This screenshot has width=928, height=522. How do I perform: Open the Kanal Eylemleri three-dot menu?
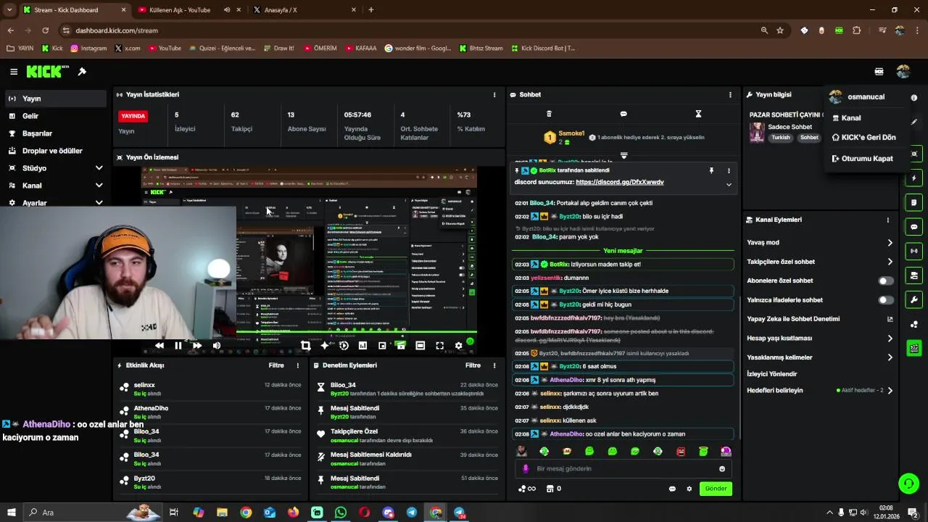887,220
